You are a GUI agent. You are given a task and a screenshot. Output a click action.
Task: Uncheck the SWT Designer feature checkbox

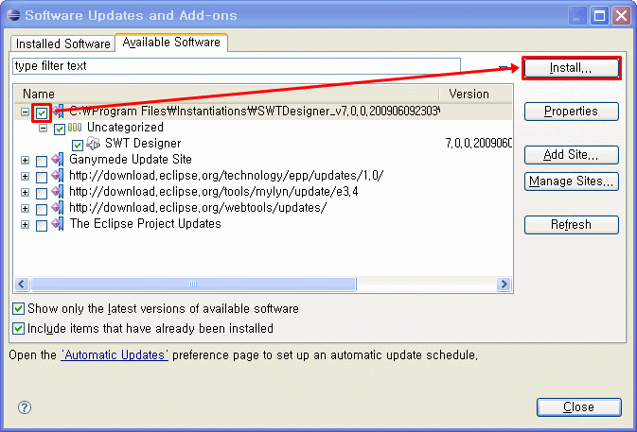78,146
